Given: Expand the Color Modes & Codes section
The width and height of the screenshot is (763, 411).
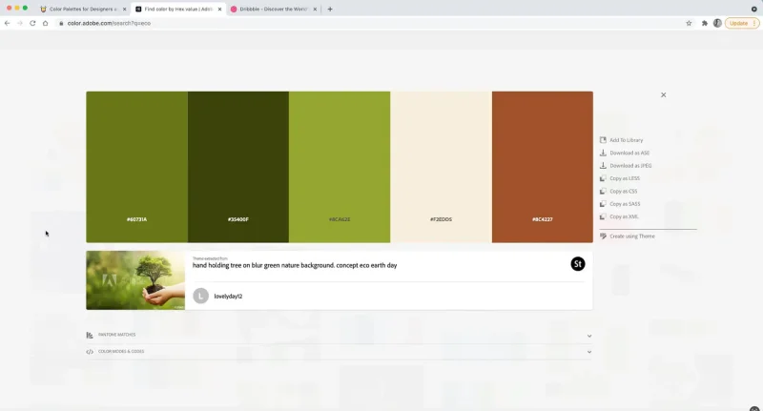Looking at the screenshot, I should tap(340, 351).
